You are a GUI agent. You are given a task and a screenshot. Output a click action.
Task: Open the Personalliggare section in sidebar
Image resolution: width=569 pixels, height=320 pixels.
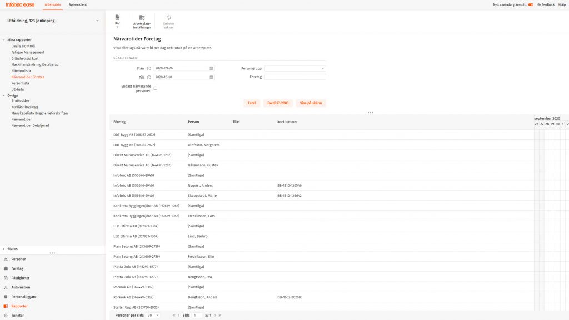pyautogui.click(x=23, y=297)
